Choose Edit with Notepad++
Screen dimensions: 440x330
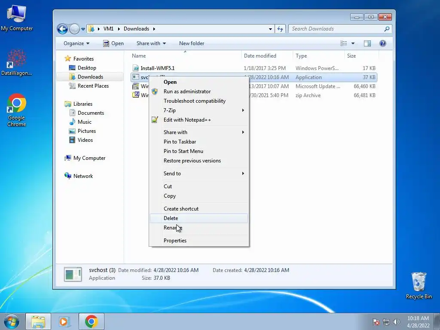tap(199, 120)
